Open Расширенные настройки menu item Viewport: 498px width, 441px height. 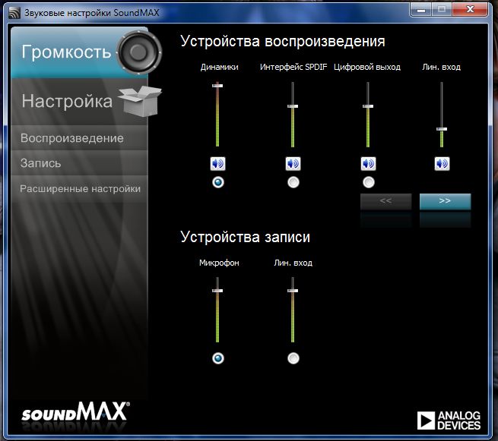(x=79, y=189)
